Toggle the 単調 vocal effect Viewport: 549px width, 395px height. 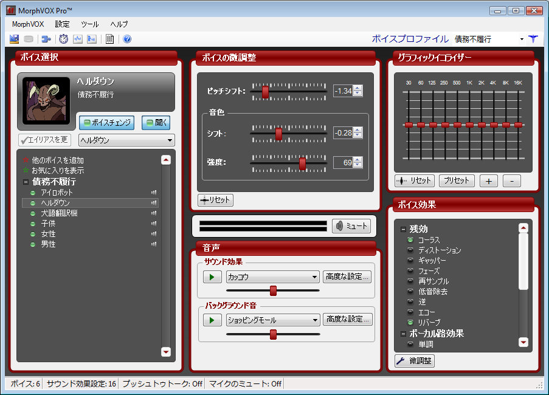point(411,345)
